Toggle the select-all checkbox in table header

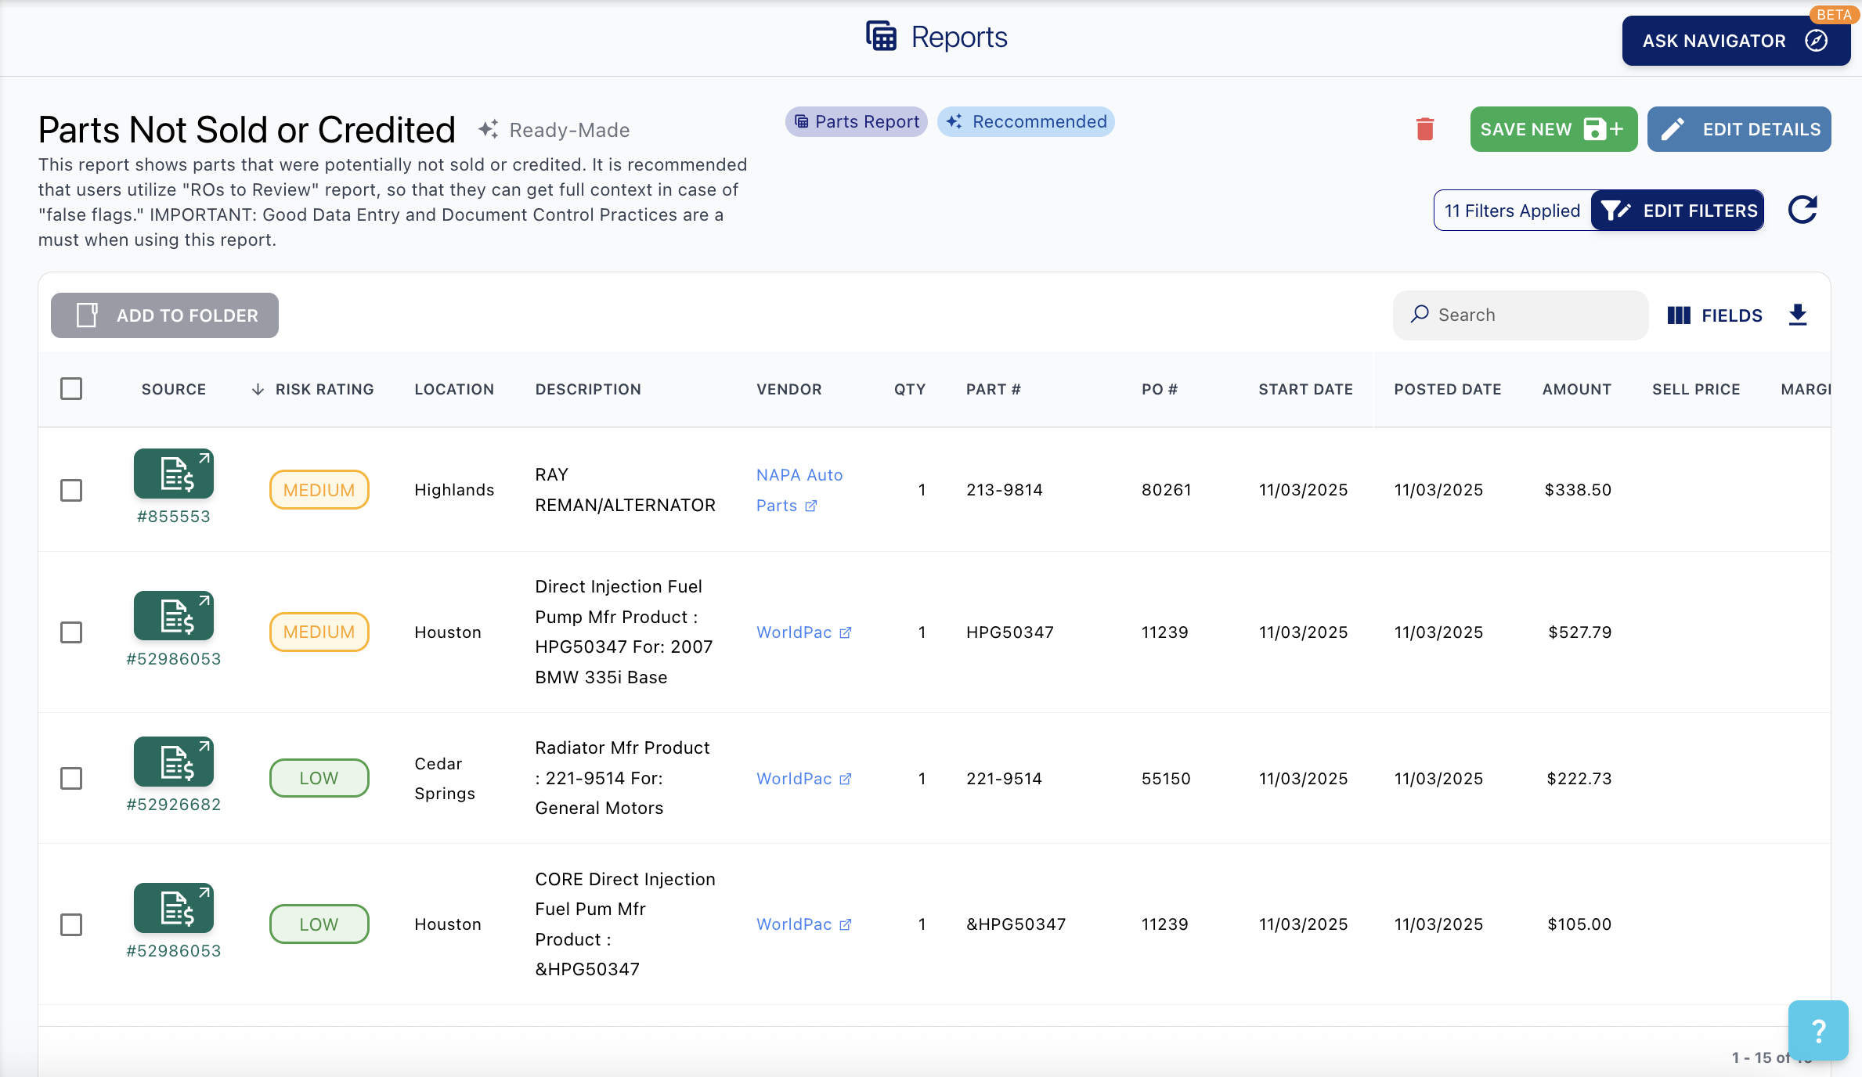[71, 388]
